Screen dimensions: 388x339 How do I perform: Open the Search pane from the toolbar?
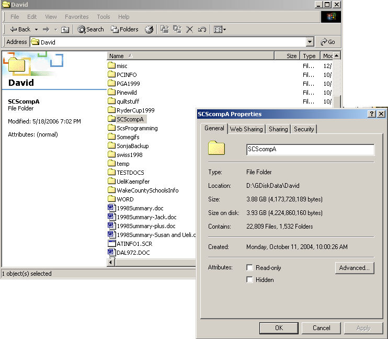91,30
